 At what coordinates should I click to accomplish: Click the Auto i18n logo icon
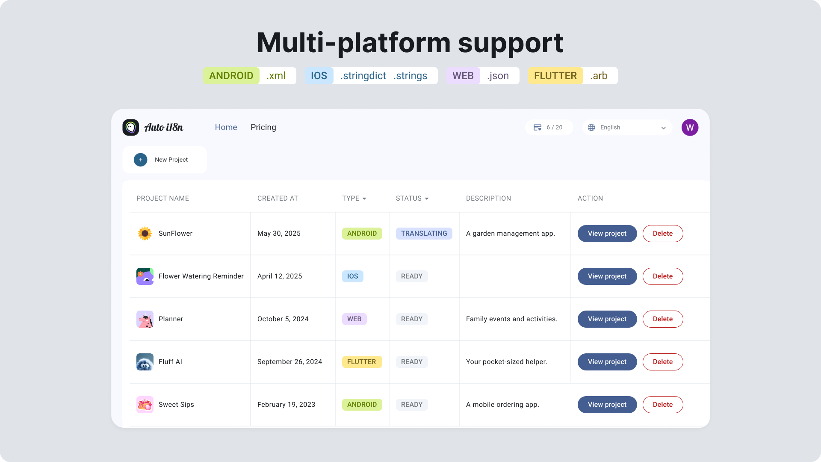pyautogui.click(x=131, y=127)
